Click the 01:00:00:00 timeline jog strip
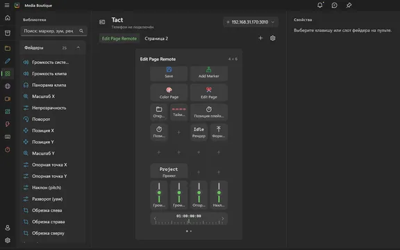 pyautogui.click(x=189, y=219)
